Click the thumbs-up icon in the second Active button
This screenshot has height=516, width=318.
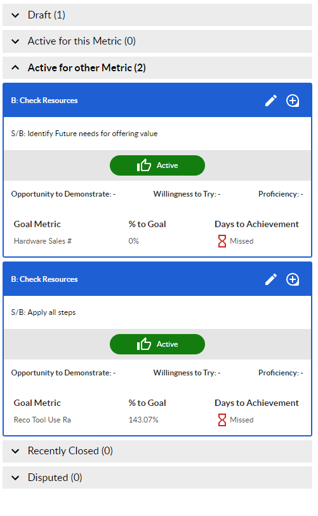[143, 344]
